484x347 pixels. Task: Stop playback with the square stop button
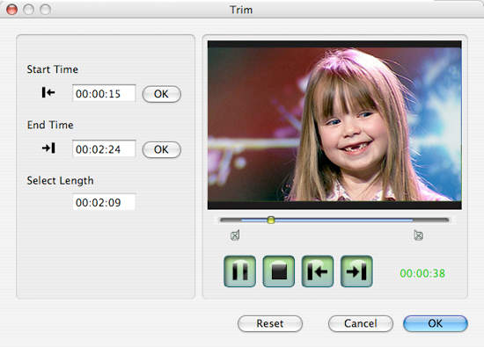(x=279, y=271)
